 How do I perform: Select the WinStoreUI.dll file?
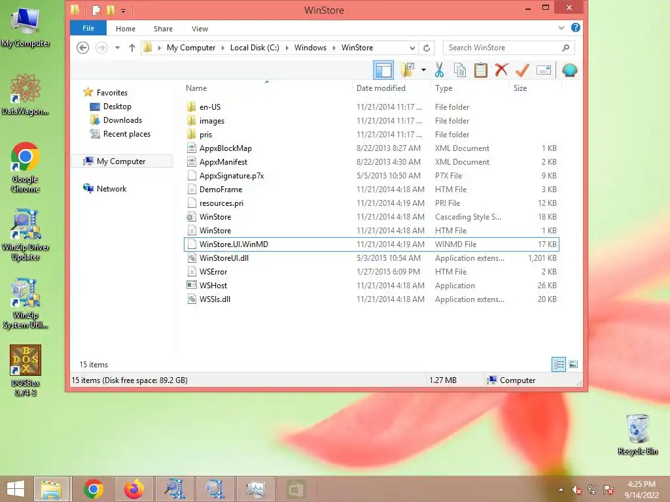[372, 258]
